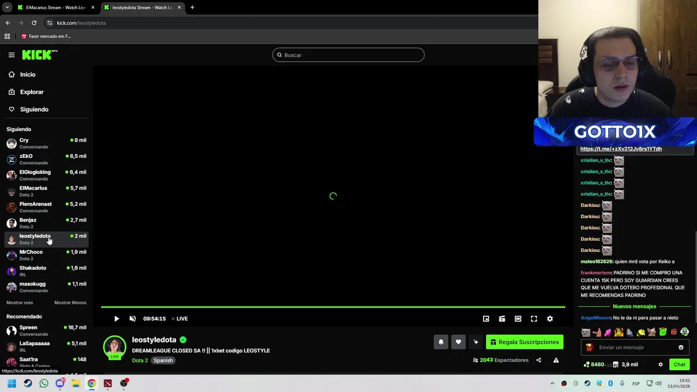Jump to LIVE in the player

[180, 318]
